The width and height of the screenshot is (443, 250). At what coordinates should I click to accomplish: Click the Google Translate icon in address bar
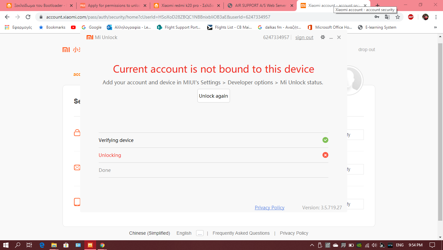tap(387, 17)
